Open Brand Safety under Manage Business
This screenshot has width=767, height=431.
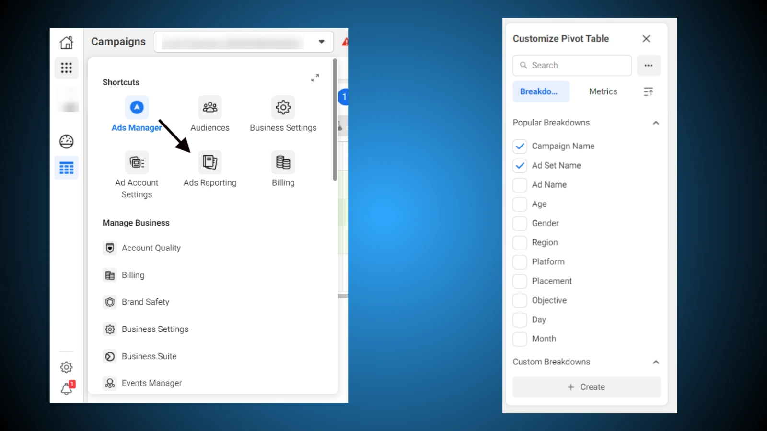[x=136, y=302]
